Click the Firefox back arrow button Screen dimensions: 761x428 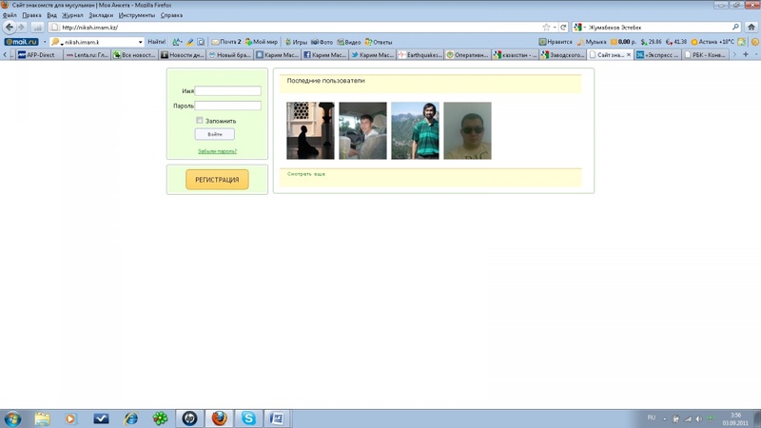[x=10, y=28]
